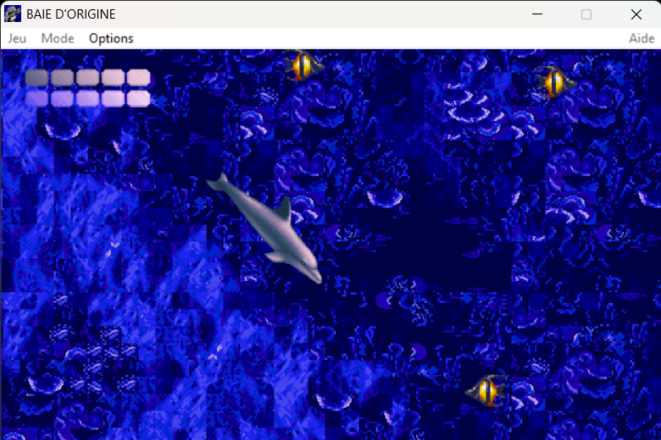Click the striped fish near the bottom
This screenshot has width=661, height=440.
486,390
